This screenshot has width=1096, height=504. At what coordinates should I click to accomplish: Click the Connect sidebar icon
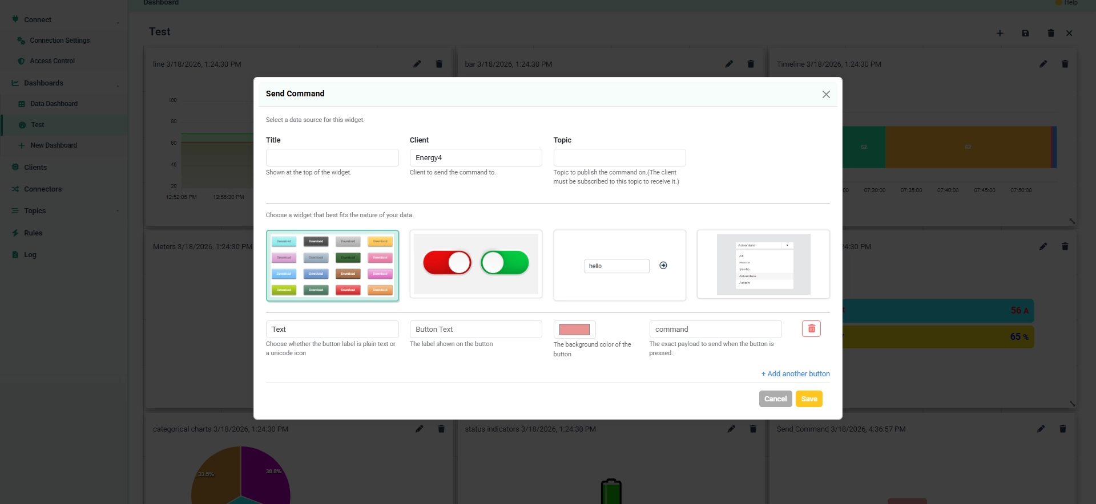point(15,19)
